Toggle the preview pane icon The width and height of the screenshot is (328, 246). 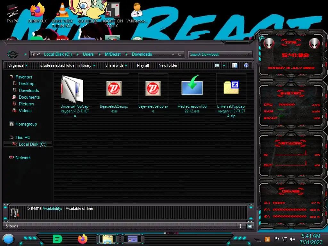click(x=235, y=65)
